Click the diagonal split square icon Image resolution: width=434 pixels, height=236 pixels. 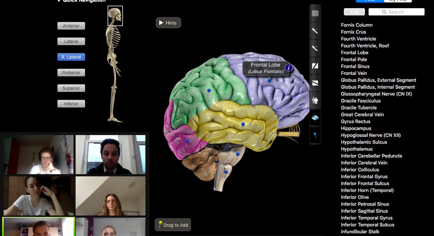(x=315, y=66)
